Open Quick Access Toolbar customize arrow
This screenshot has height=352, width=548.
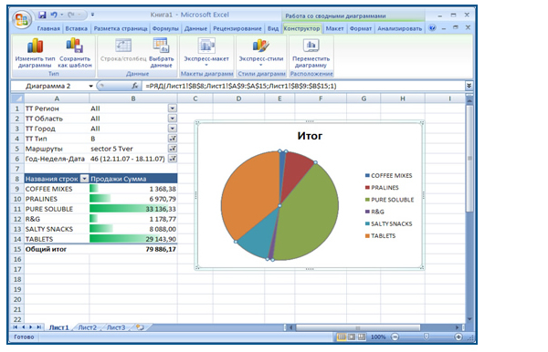click(x=92, y=15)
